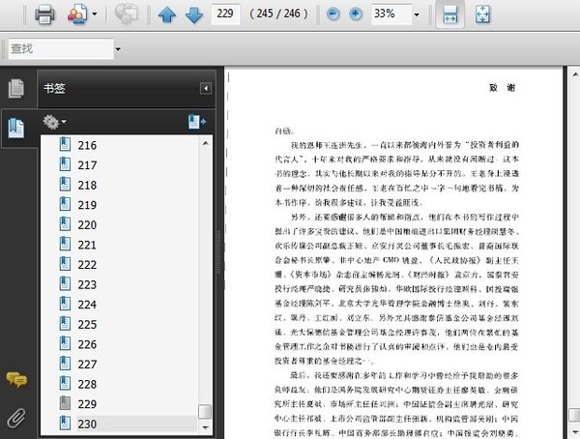This screenshot has height=439, width=580.
Task: Select bookmark 221
Action: pos(87,245)
